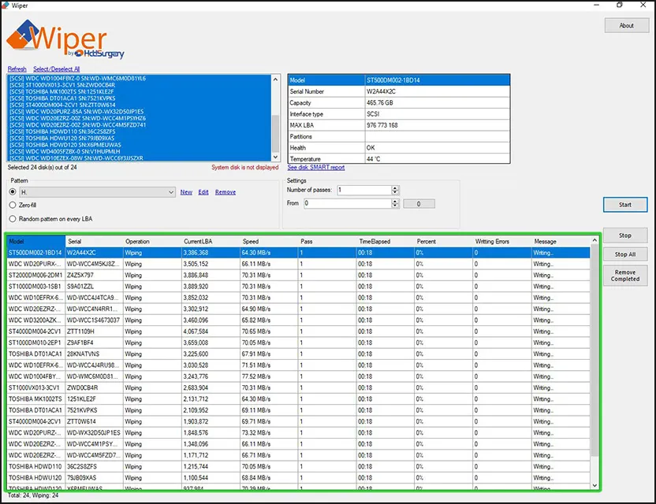
Task: Select table row ST1000DM003-1SB1
Action: [298, 287]
